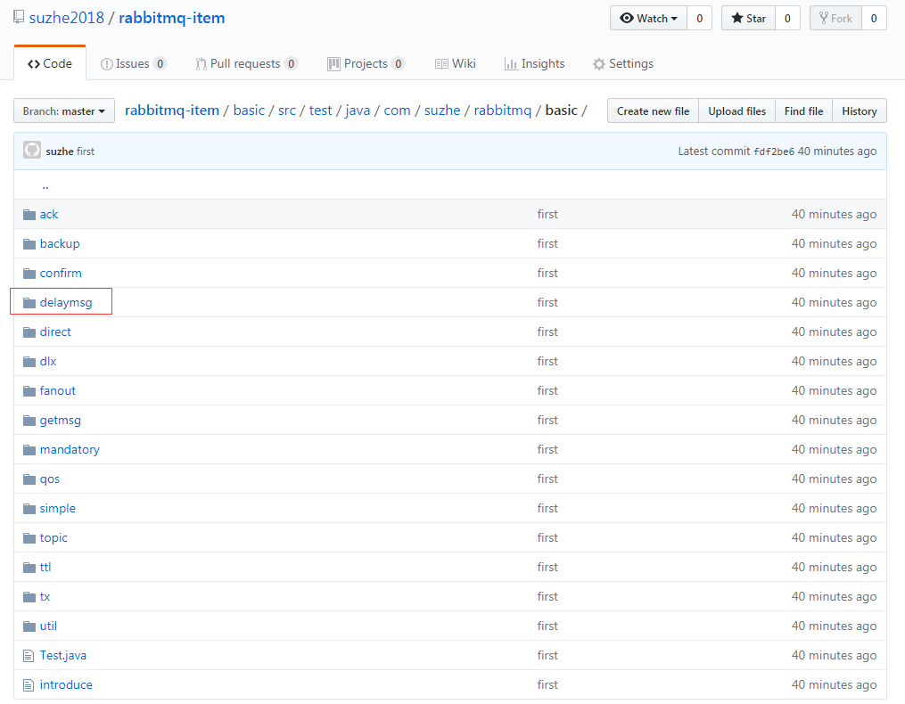Click the parent directory '..' entry

point(45,184)
